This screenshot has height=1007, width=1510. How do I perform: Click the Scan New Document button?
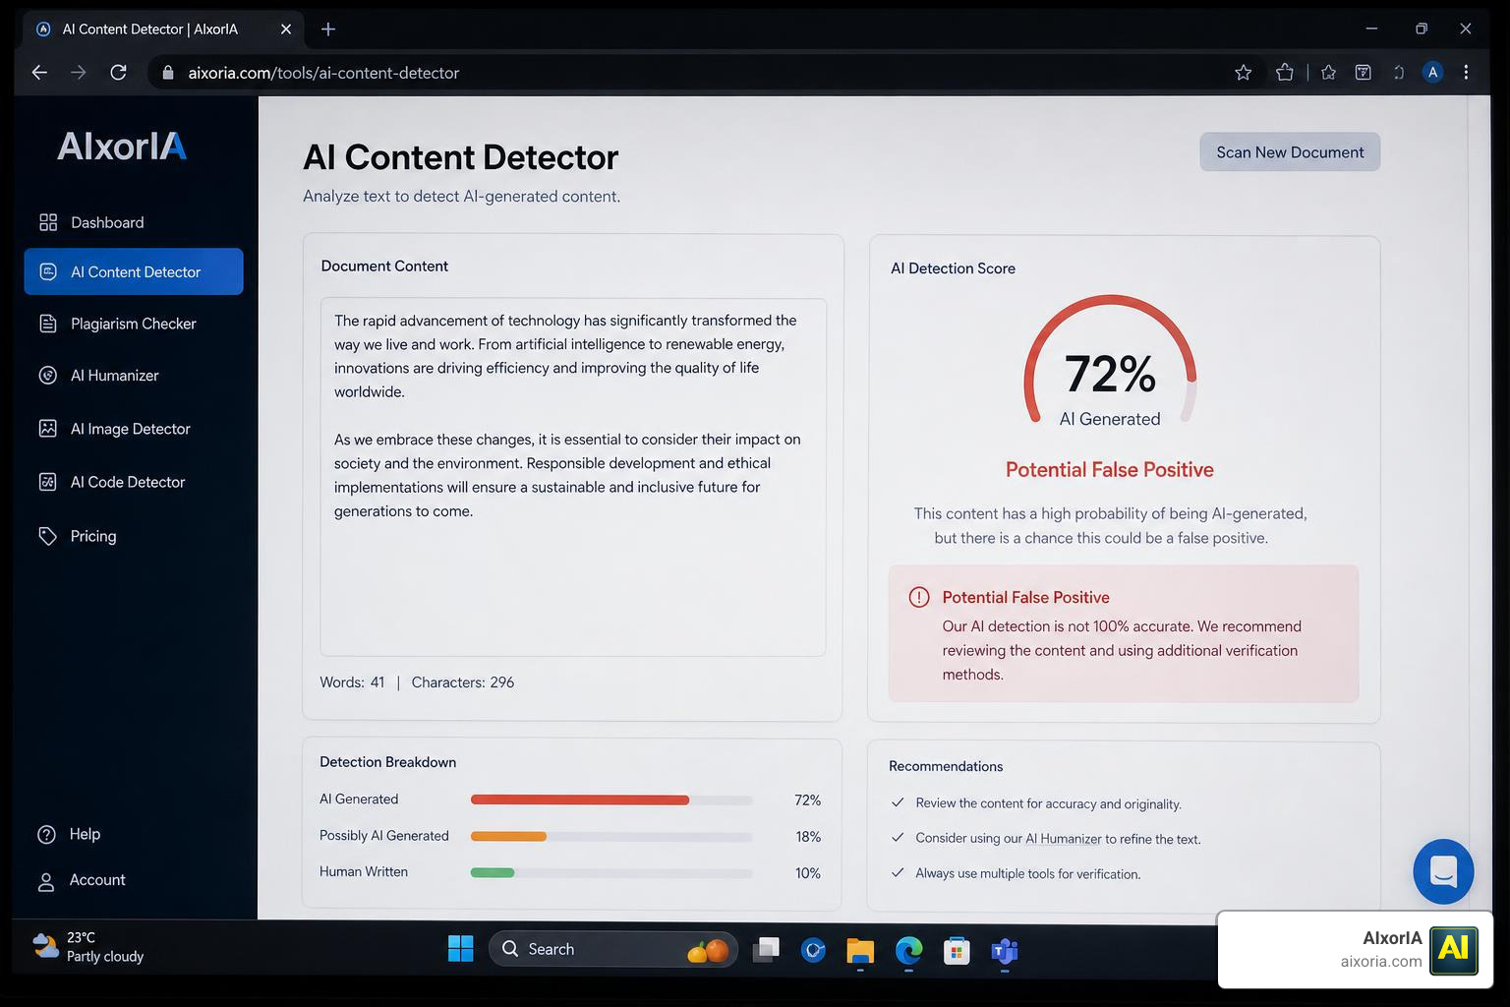(x=1290, y=152)
